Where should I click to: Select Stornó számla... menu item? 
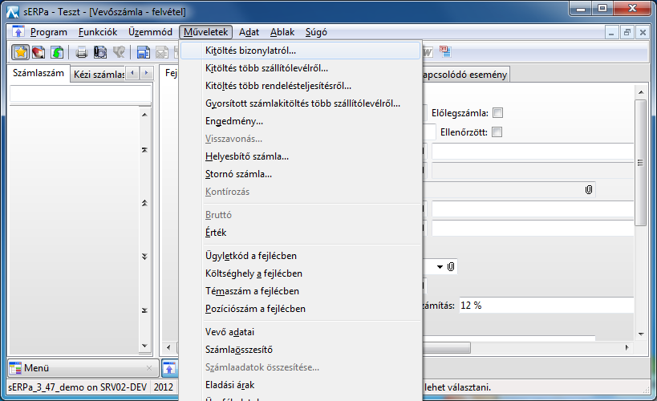[301, 174]
